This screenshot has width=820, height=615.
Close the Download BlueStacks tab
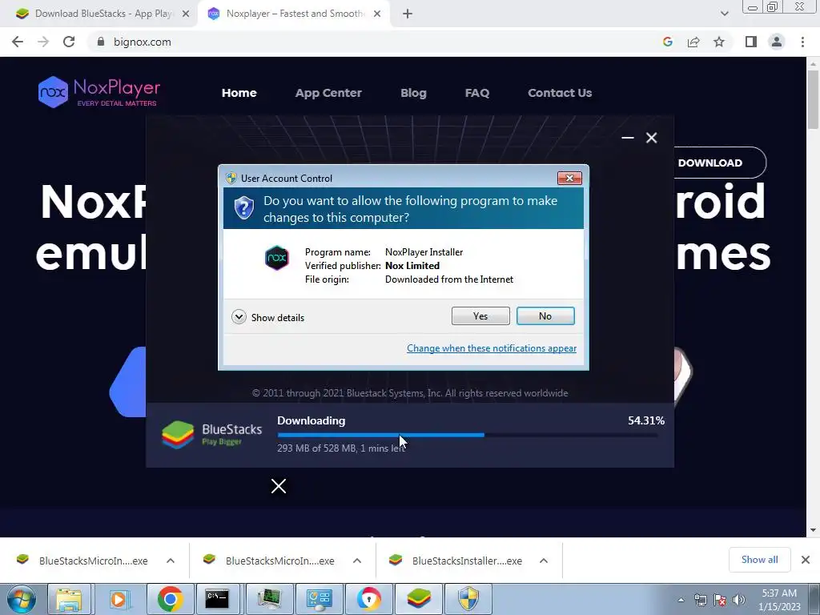186,14
